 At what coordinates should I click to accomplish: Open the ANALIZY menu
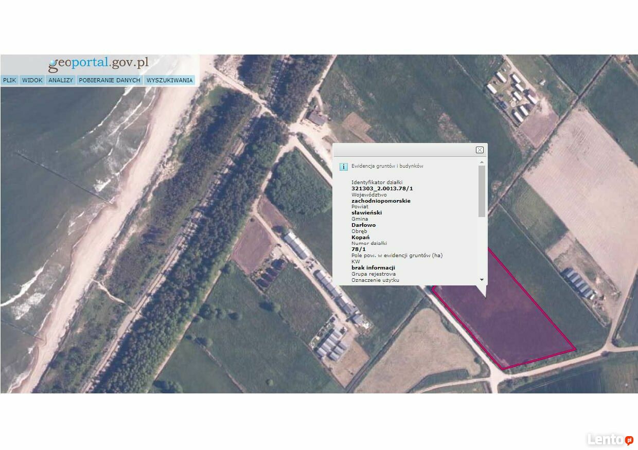pos(61,80)
